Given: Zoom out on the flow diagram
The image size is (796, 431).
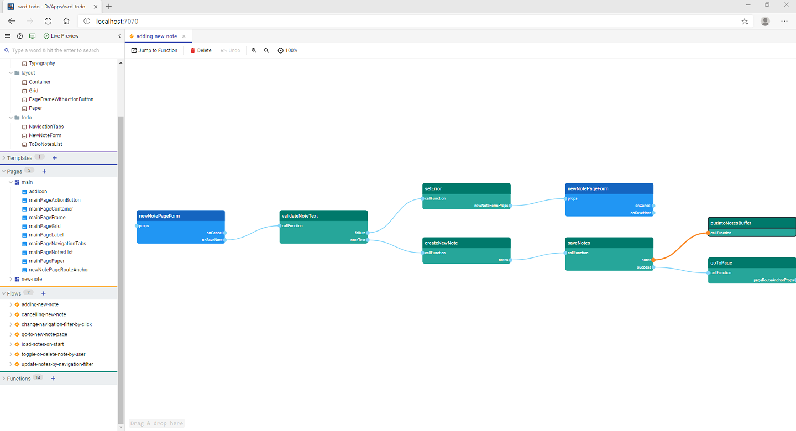Looking at the screenshot, I should pos(266,50).
